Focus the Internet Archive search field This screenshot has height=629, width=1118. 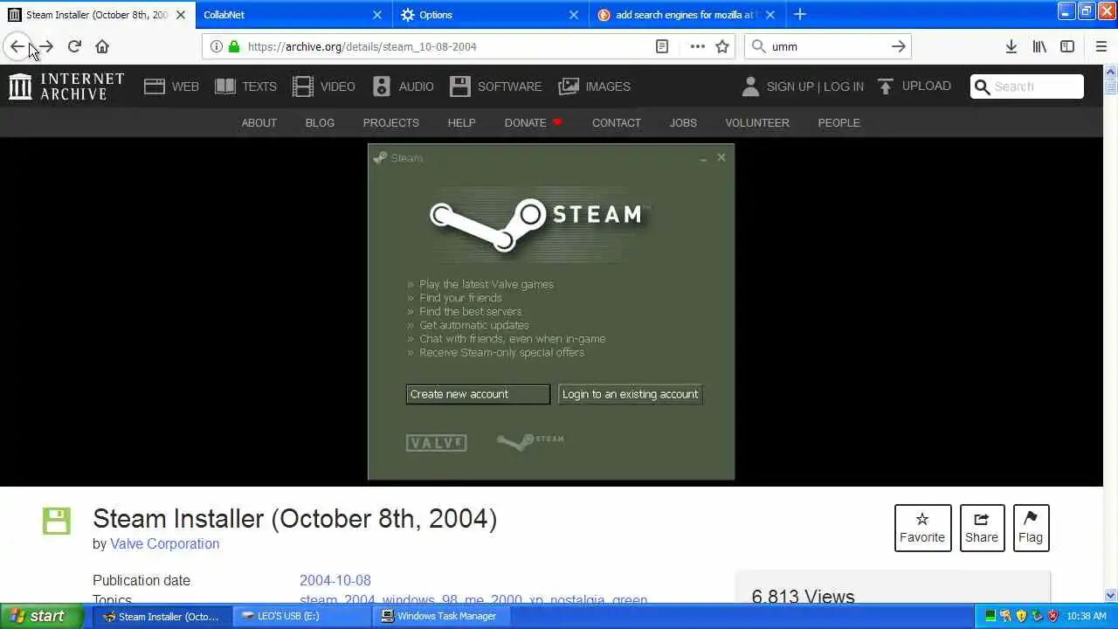click(x=1027, y=86)
